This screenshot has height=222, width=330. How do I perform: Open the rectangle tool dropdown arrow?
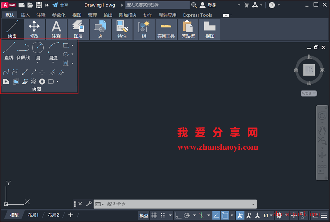point(73,45)
